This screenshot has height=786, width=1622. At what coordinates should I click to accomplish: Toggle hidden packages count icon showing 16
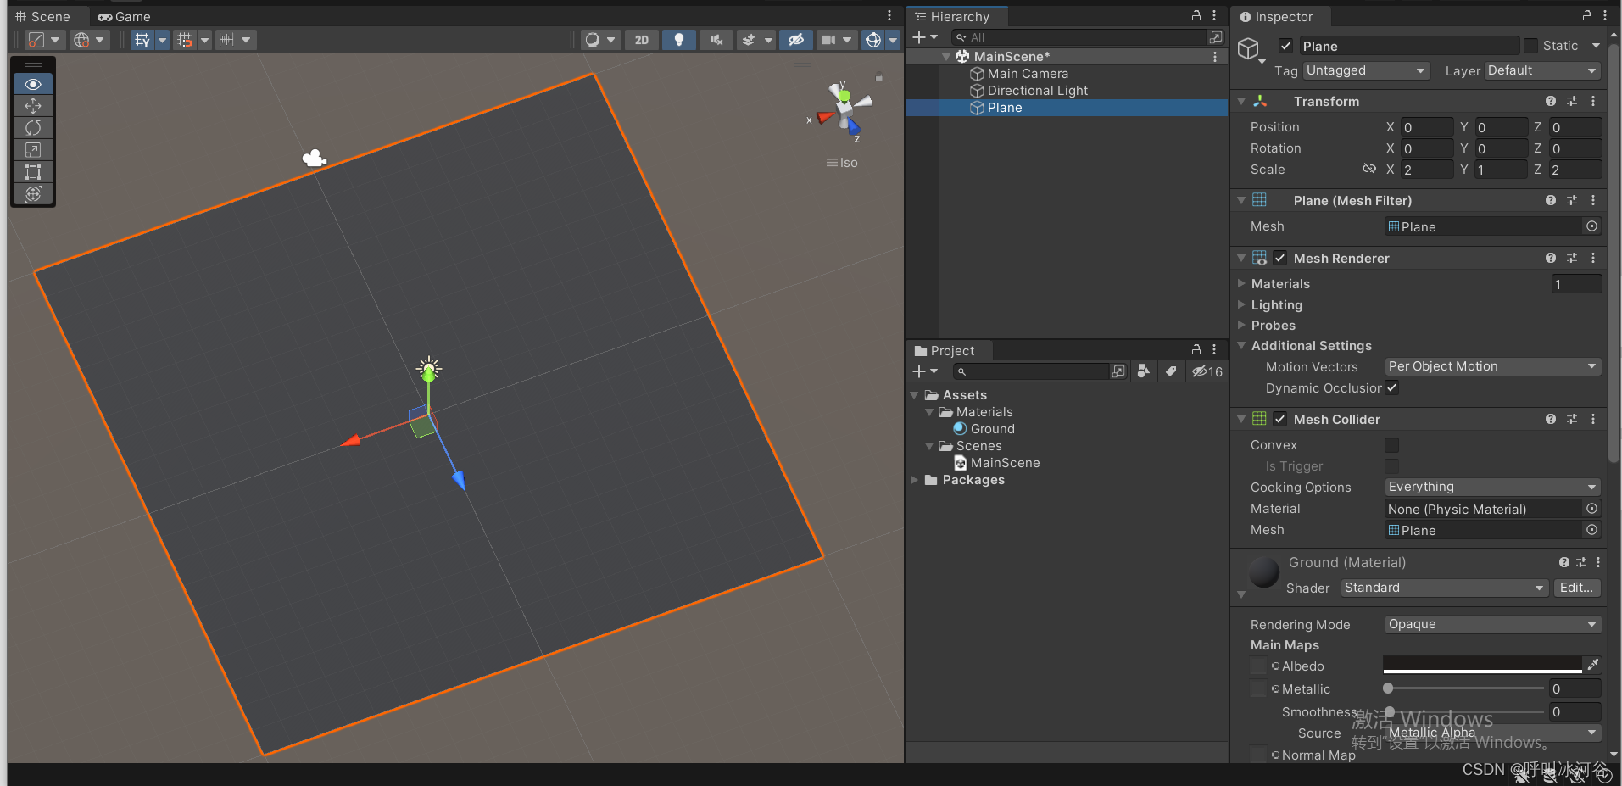coord(1207,371)
